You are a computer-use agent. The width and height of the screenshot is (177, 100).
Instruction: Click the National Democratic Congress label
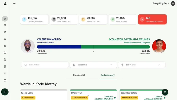[137, 43]
